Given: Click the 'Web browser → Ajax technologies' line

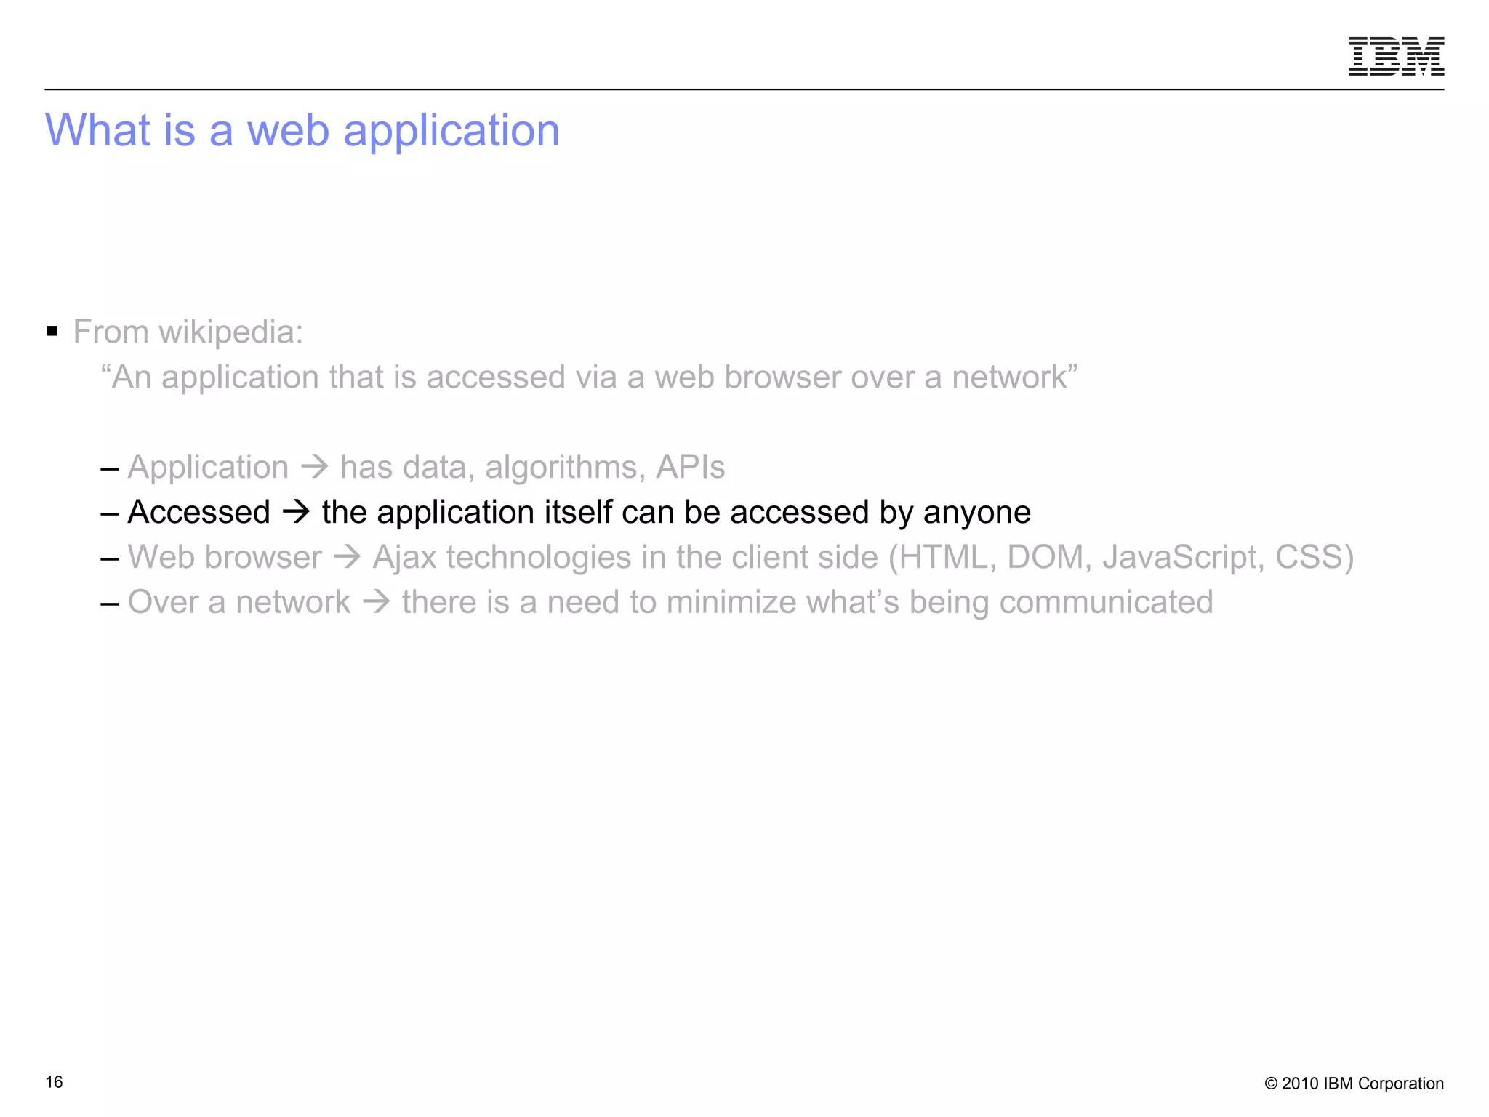Looking at the screenshot, I should click(740, 558).
